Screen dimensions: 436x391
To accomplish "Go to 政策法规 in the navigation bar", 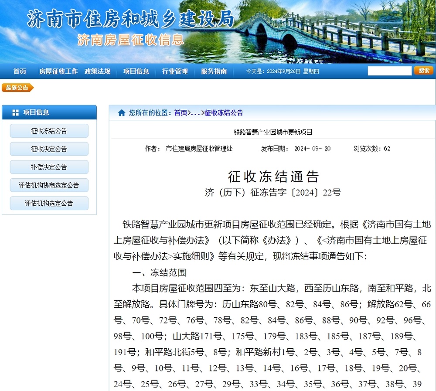I will [97, 71].
